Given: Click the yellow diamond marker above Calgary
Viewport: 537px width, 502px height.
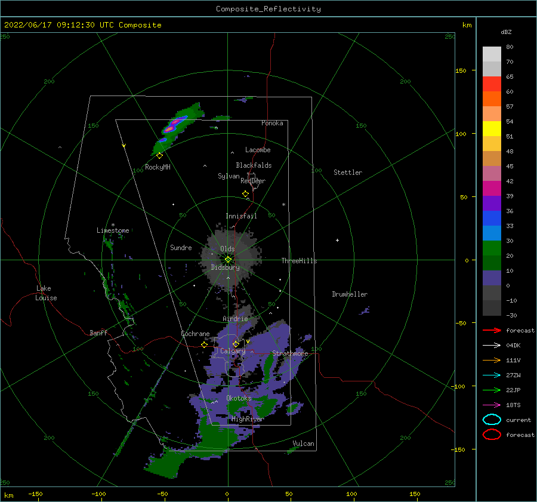Looking at the screenshot, I should point(236,344).
